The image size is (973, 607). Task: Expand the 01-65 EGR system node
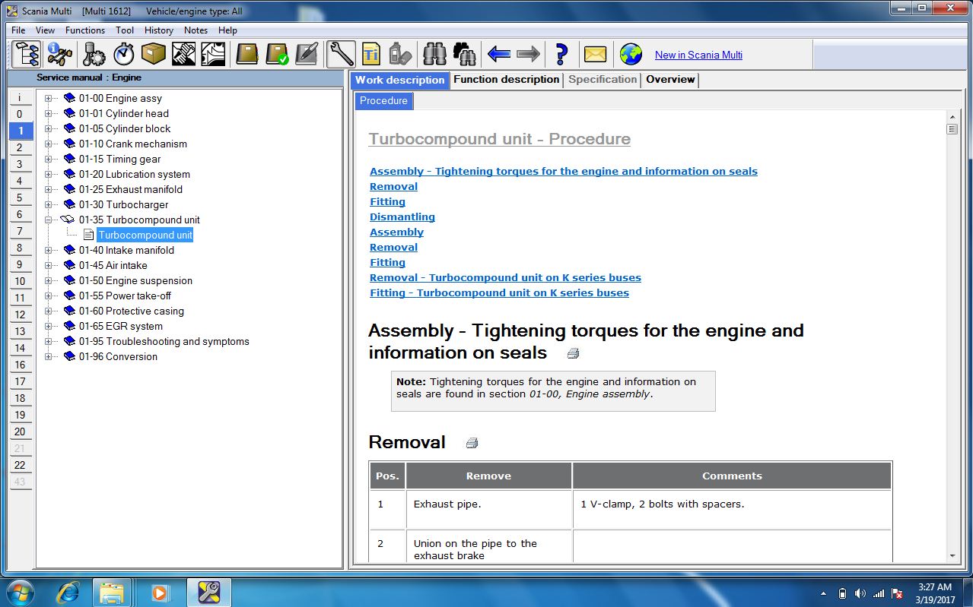[x=48, y=326]
